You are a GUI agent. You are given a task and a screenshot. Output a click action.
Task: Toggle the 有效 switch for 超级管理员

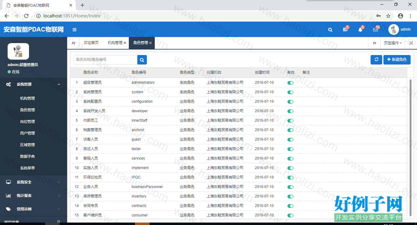click(x=290, y=83)
